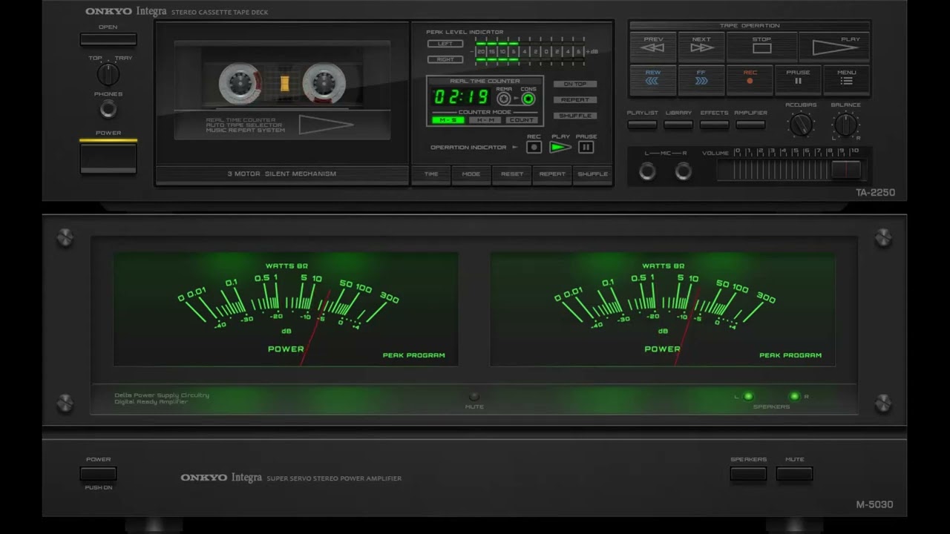950x534 pixels.
Task: Click the PAUSE operation indicator
Action: click(x=586, y=147)
